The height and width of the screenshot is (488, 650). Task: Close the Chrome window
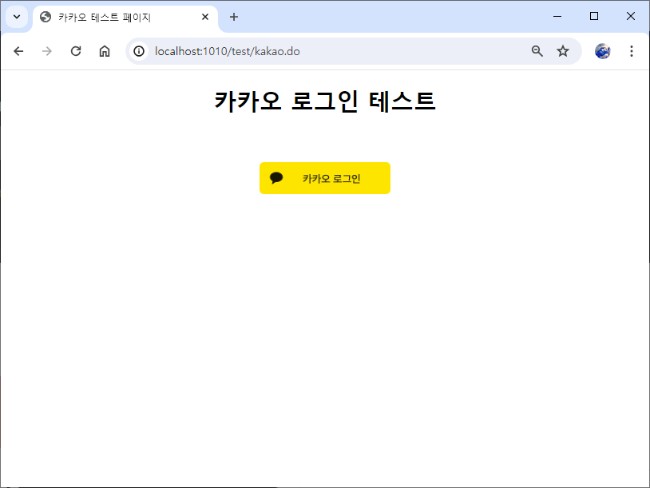(631, 16)
